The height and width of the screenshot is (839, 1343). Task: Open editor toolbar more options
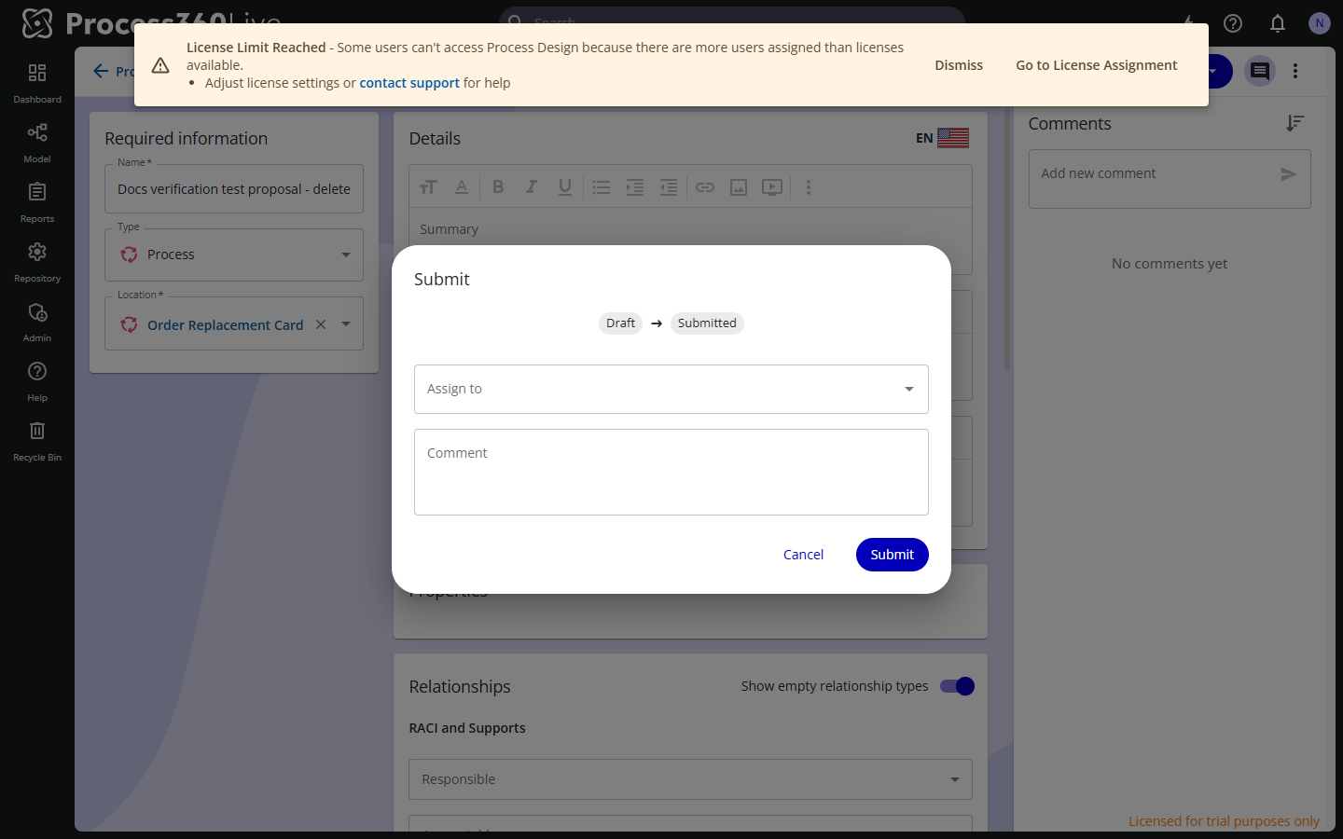click(809, 187)
